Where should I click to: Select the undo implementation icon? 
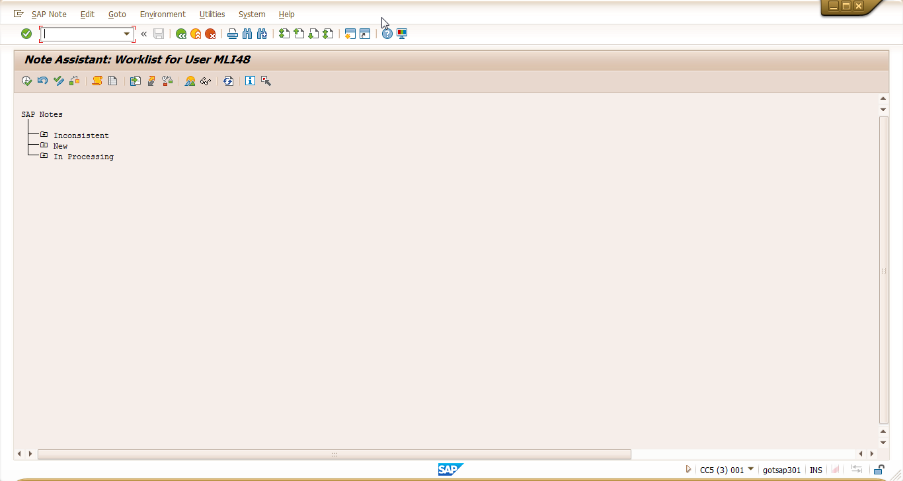[x=43, y=81]
